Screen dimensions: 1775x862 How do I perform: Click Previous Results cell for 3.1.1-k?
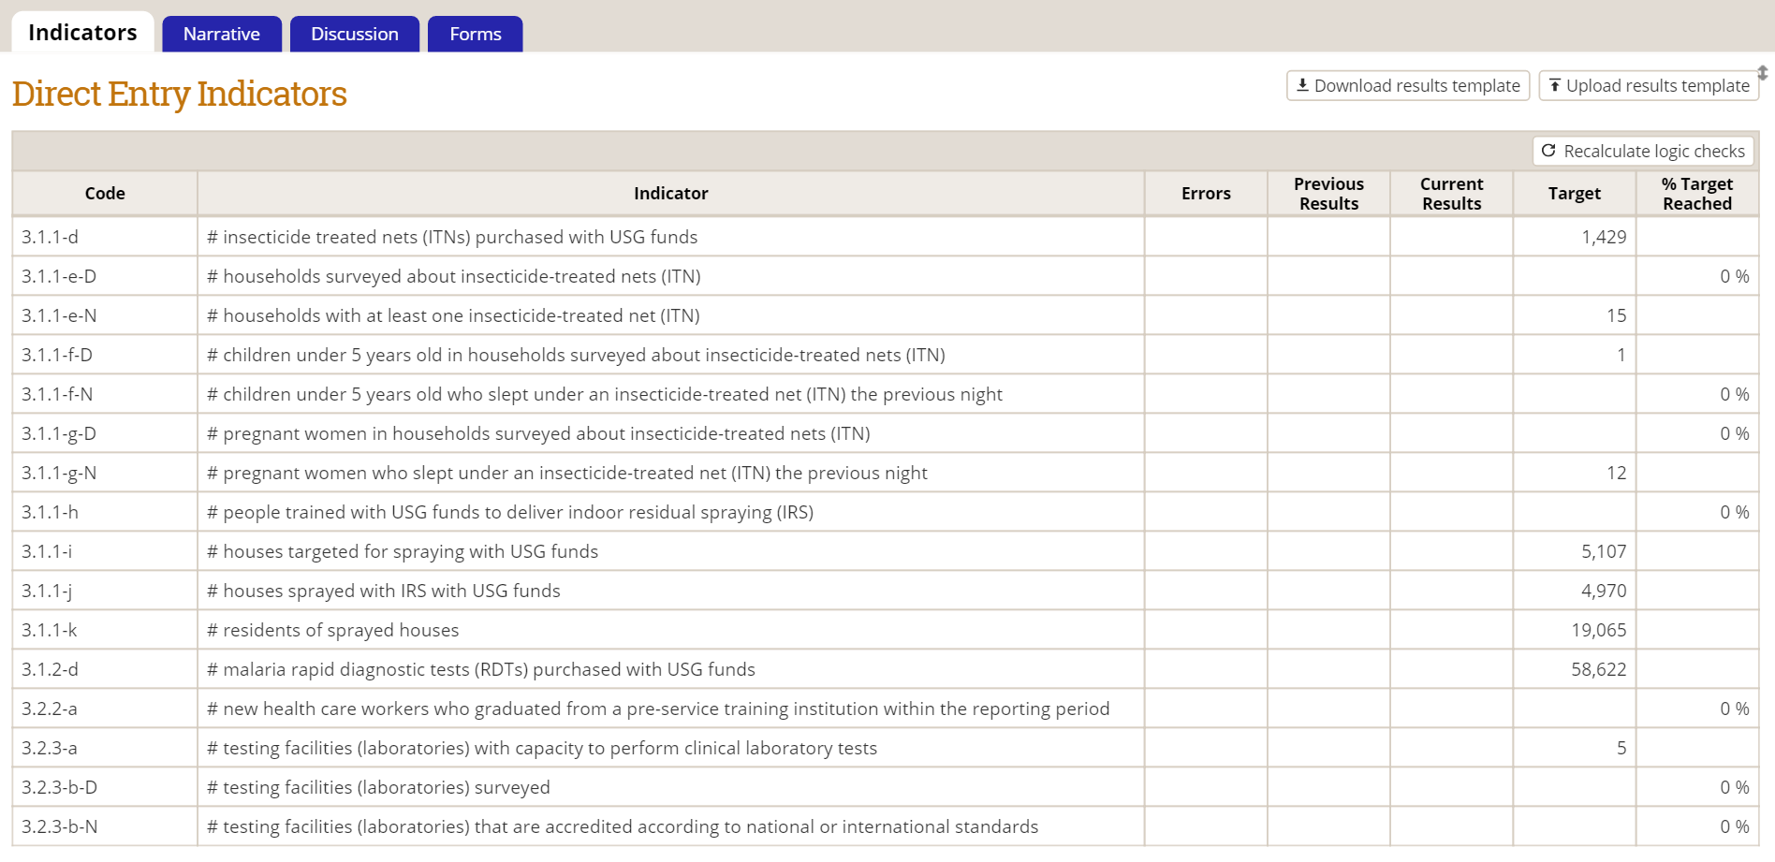pyautogui.click(x=1328, y=630)
